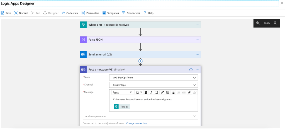Show info for Post a message action
The image size is (285, 129).
coord(191,70)
